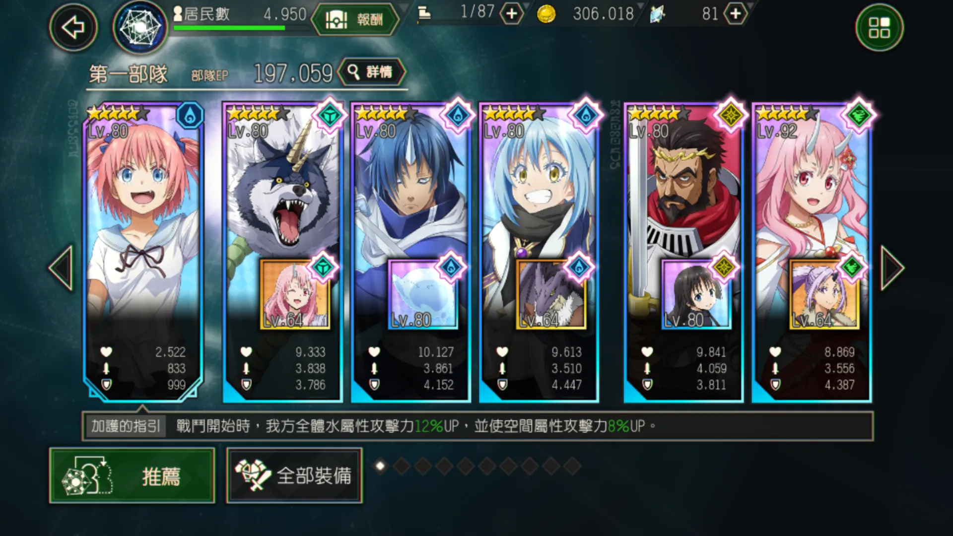Tap the slime Lv.80 support slot thumbnail
Screen dimensions: 953x536
coord(422,294)
